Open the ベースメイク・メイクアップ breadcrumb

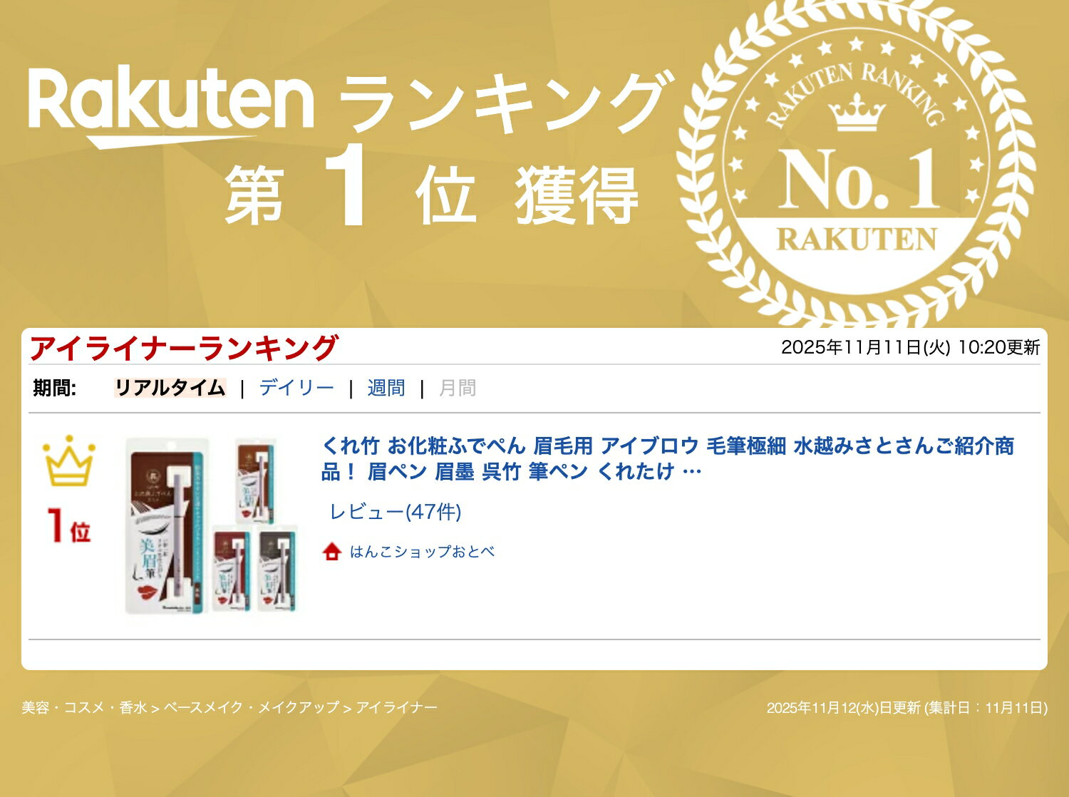pos(252,708)
